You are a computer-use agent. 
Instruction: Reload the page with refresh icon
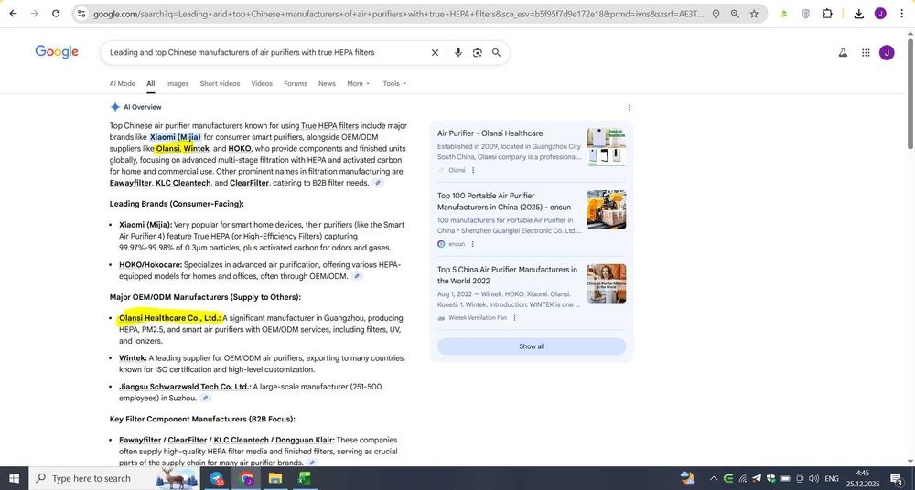tap(56, 14)
